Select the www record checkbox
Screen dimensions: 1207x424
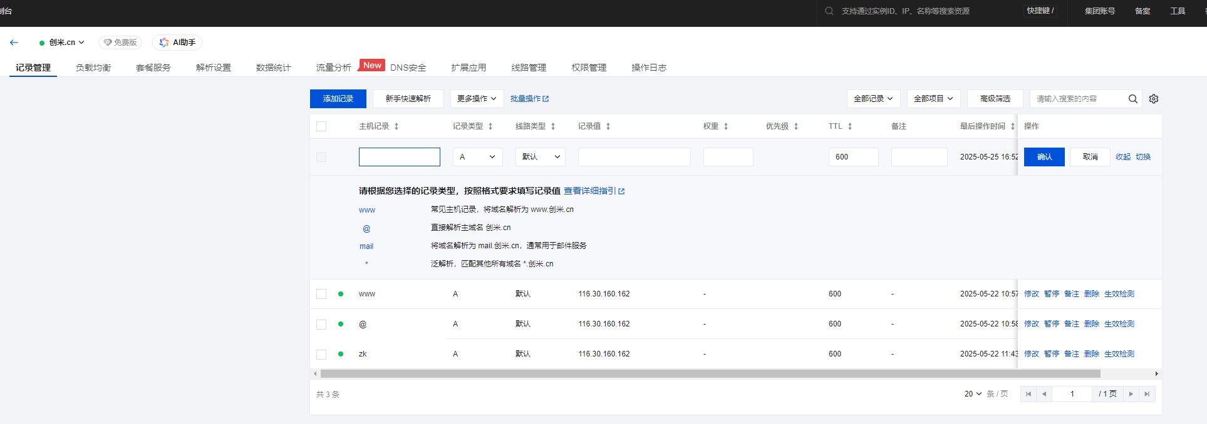(x=321, y=294)
